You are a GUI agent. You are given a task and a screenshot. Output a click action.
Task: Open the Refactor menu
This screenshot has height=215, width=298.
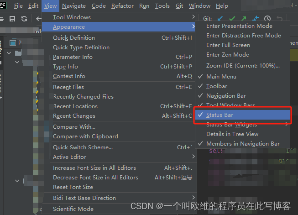tap(122, 6)
